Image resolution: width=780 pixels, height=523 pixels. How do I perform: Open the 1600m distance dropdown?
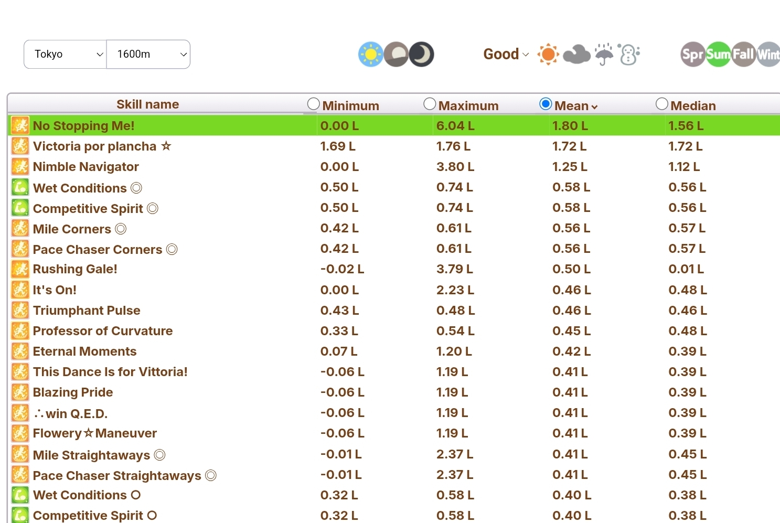(x=148, y=54)
